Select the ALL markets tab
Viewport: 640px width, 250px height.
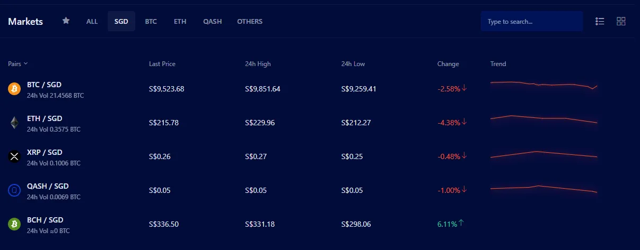point(92,22)
